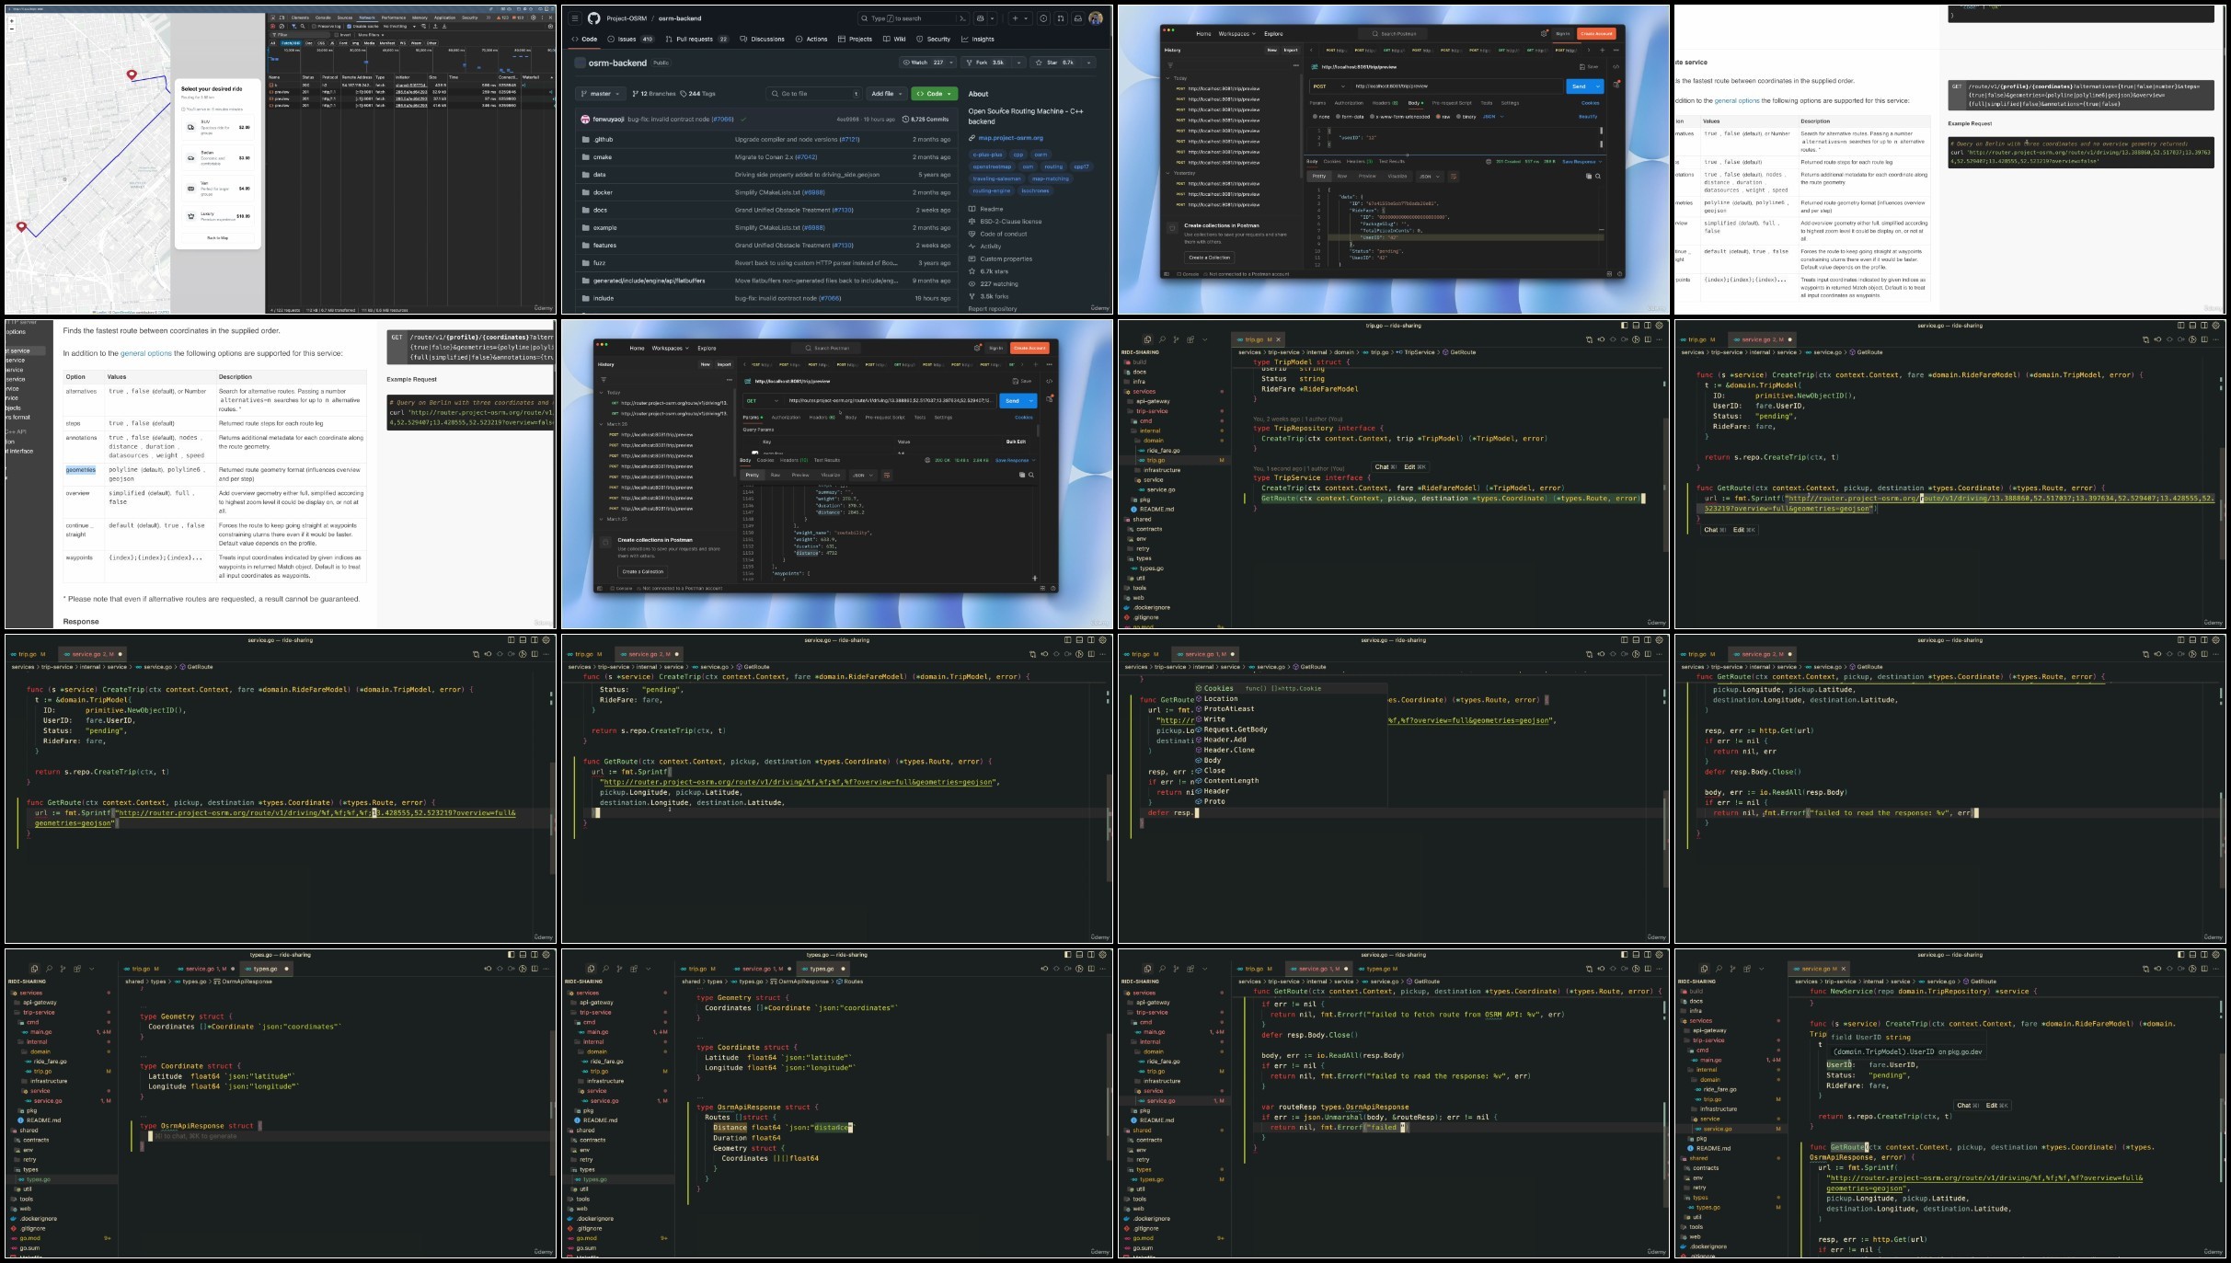Clear the DevTools network log
The height and width of the screenshot is (1263, 2231).
point(282,27)
